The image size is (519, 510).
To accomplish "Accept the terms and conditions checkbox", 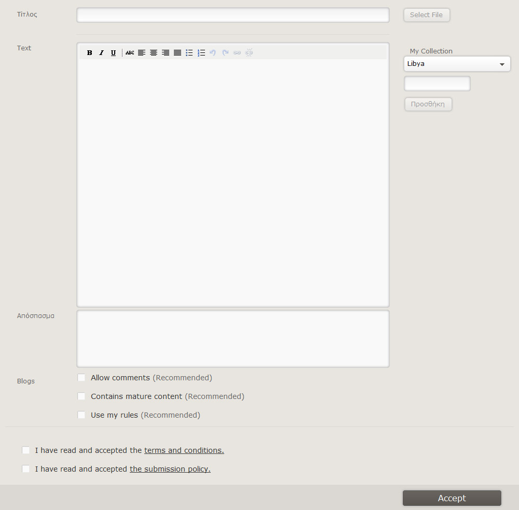I will click(x=26, y=450).
